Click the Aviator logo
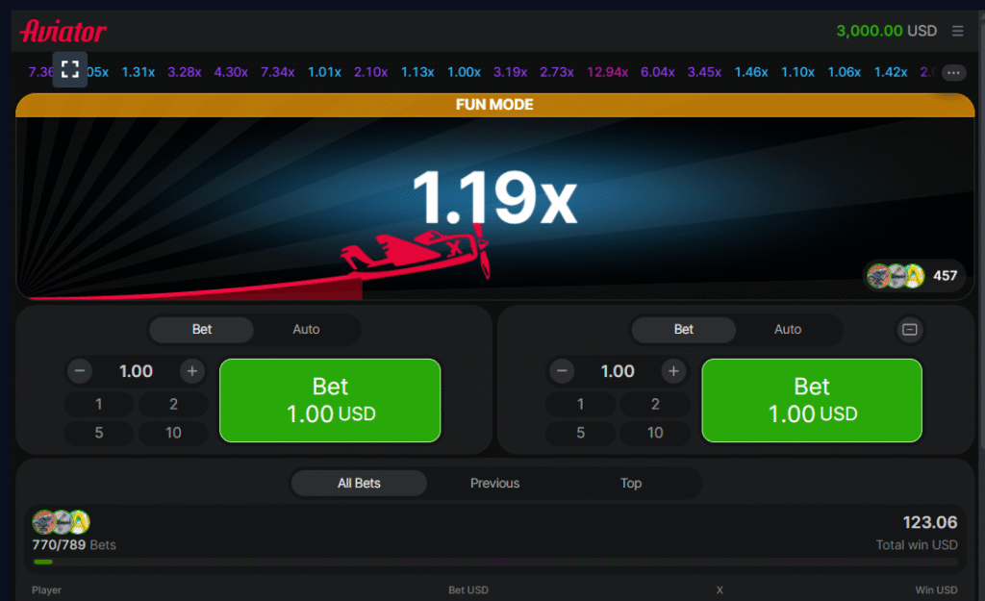Screen dimensions: 985x601 (63, 31)
